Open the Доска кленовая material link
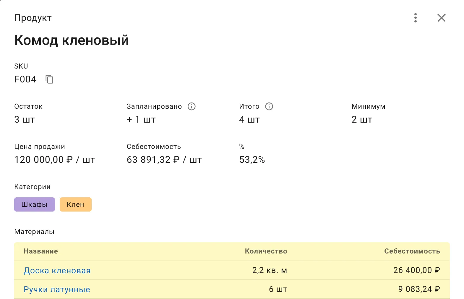The image size is (464, 299). tap(57, 270)
